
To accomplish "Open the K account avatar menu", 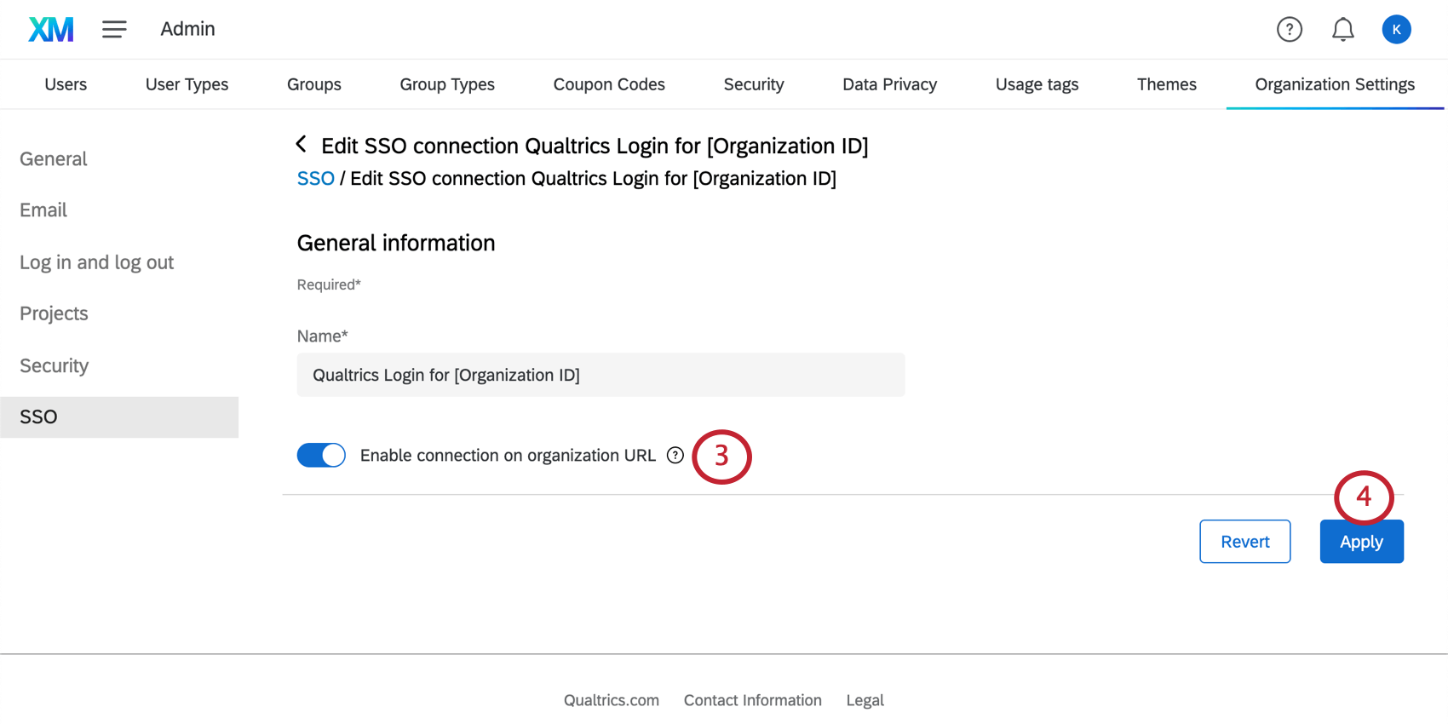I will coord(1396,30).
